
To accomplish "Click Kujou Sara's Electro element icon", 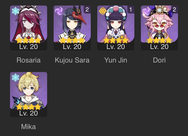I will (59, 11).
